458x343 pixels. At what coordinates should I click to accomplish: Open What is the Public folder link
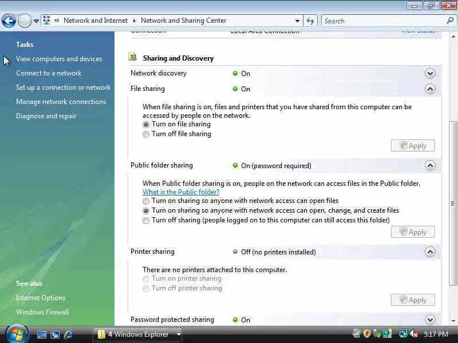[181, 192]
